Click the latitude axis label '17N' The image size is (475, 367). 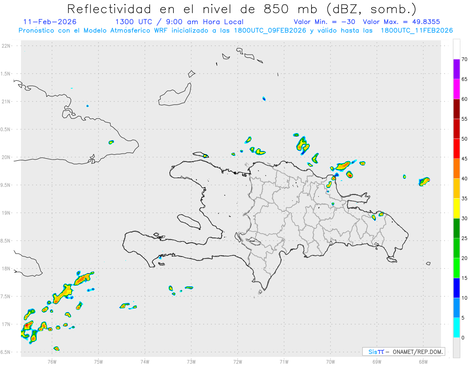(x=7, y=324)
